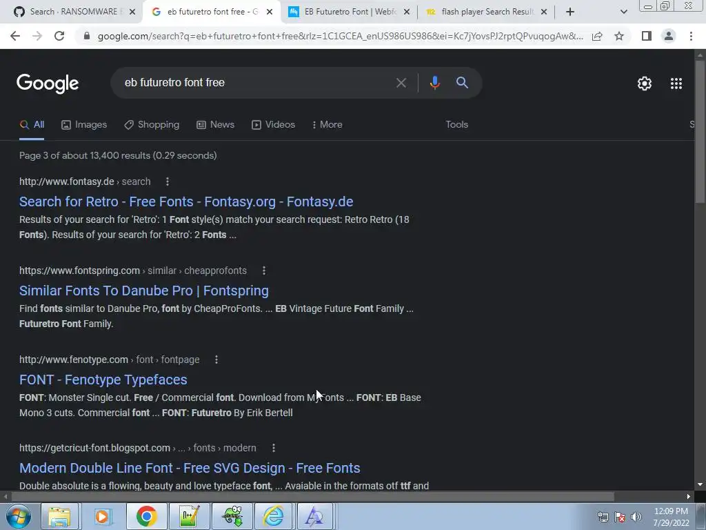Viewport: 706px width, 530px height.
Task: Close the eb futuretro font free tab
Action: pyautogui.click(x=270, y=12)
